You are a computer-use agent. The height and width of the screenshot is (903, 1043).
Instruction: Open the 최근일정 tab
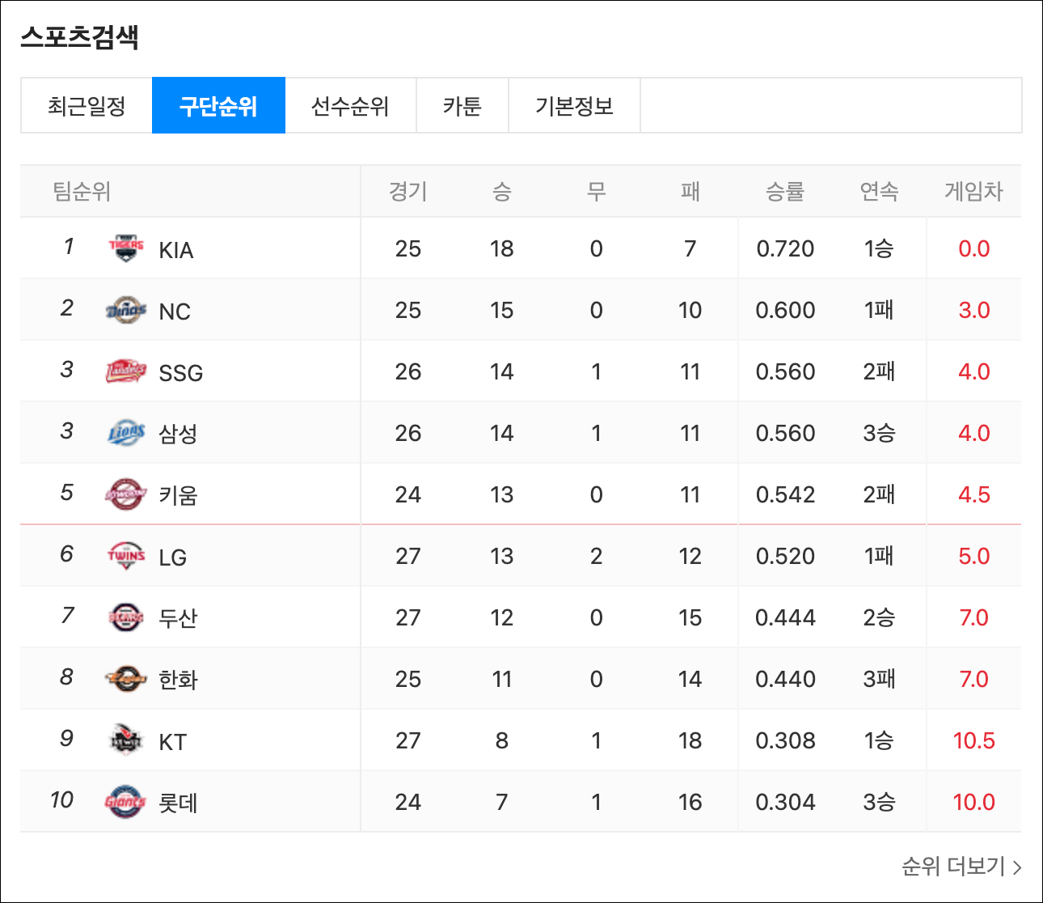point(87,106)
